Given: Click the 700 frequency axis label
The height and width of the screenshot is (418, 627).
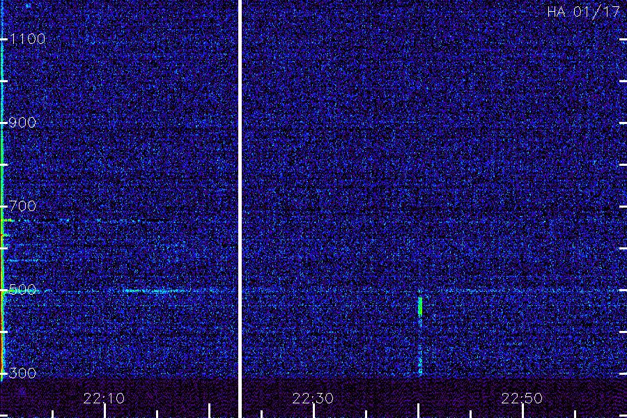Looking at the screenshot, I should pyautogui.click(x=23, y=206).
